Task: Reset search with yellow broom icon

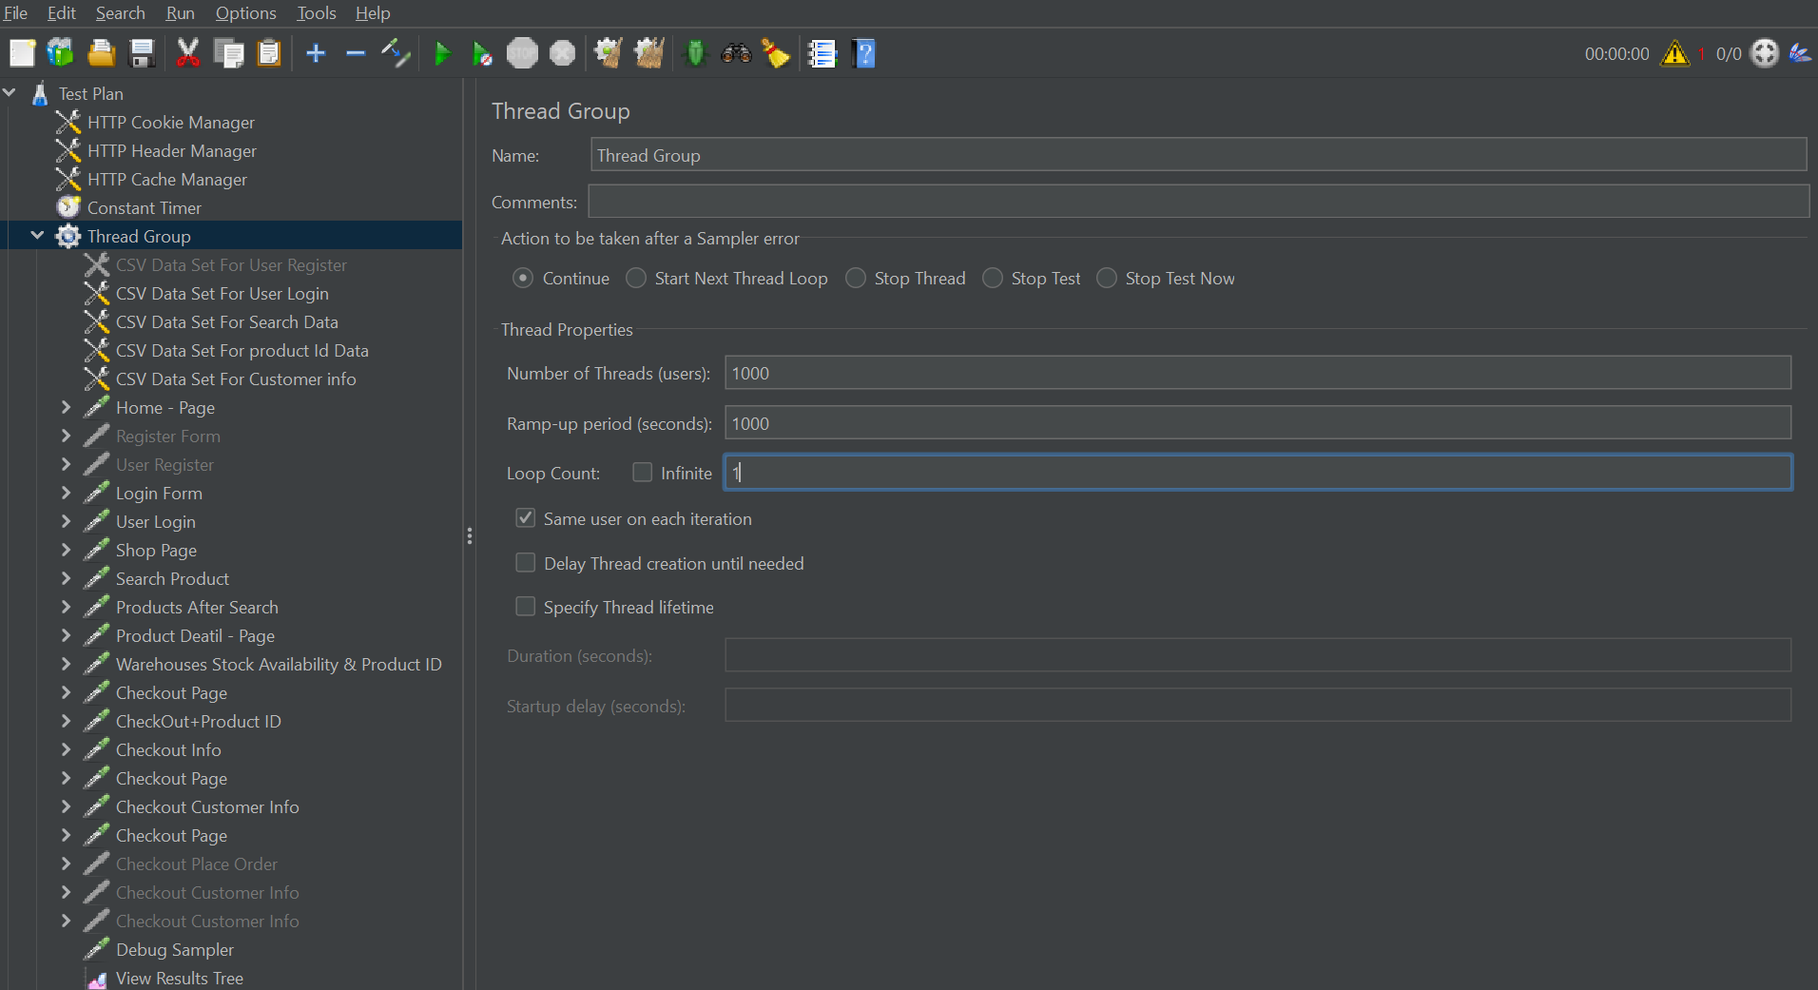Action: pos(776,53)
